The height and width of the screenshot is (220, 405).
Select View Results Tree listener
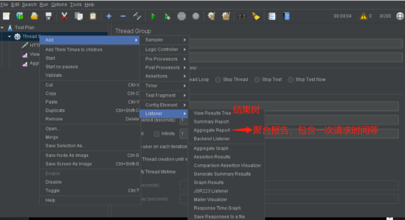pos(212,113)
